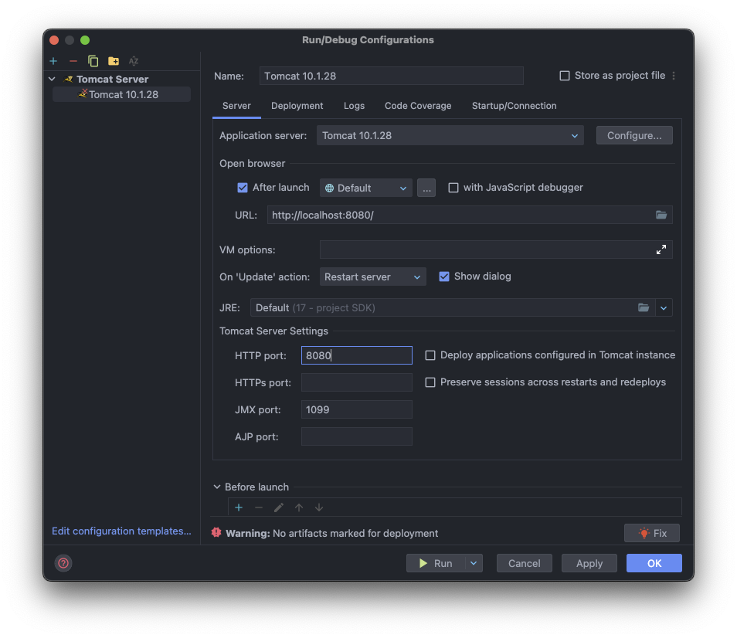
Task: Open Edit configuration templates link
Action: [x=121, y=531]
